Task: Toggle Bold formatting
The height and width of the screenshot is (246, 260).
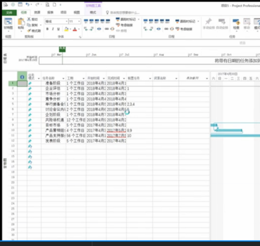Action: [x=47, y=29]
